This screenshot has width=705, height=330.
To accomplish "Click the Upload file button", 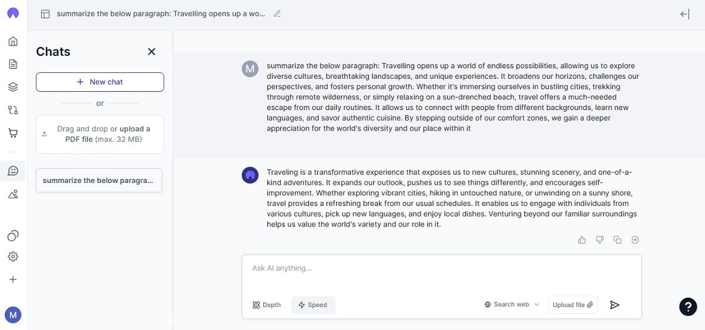I will click(x=573, y=305).
